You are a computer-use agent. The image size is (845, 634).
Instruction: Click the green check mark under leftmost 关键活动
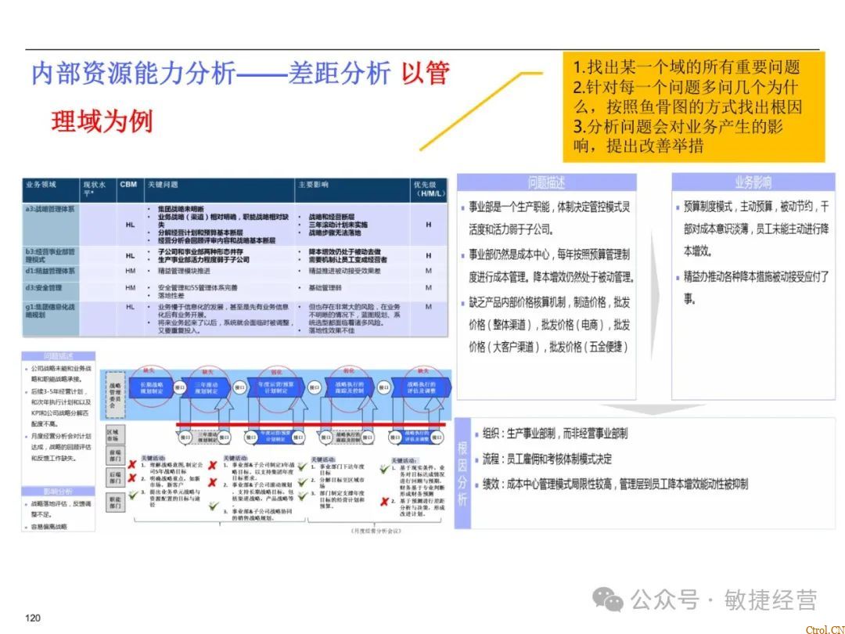tap(134, 495)
